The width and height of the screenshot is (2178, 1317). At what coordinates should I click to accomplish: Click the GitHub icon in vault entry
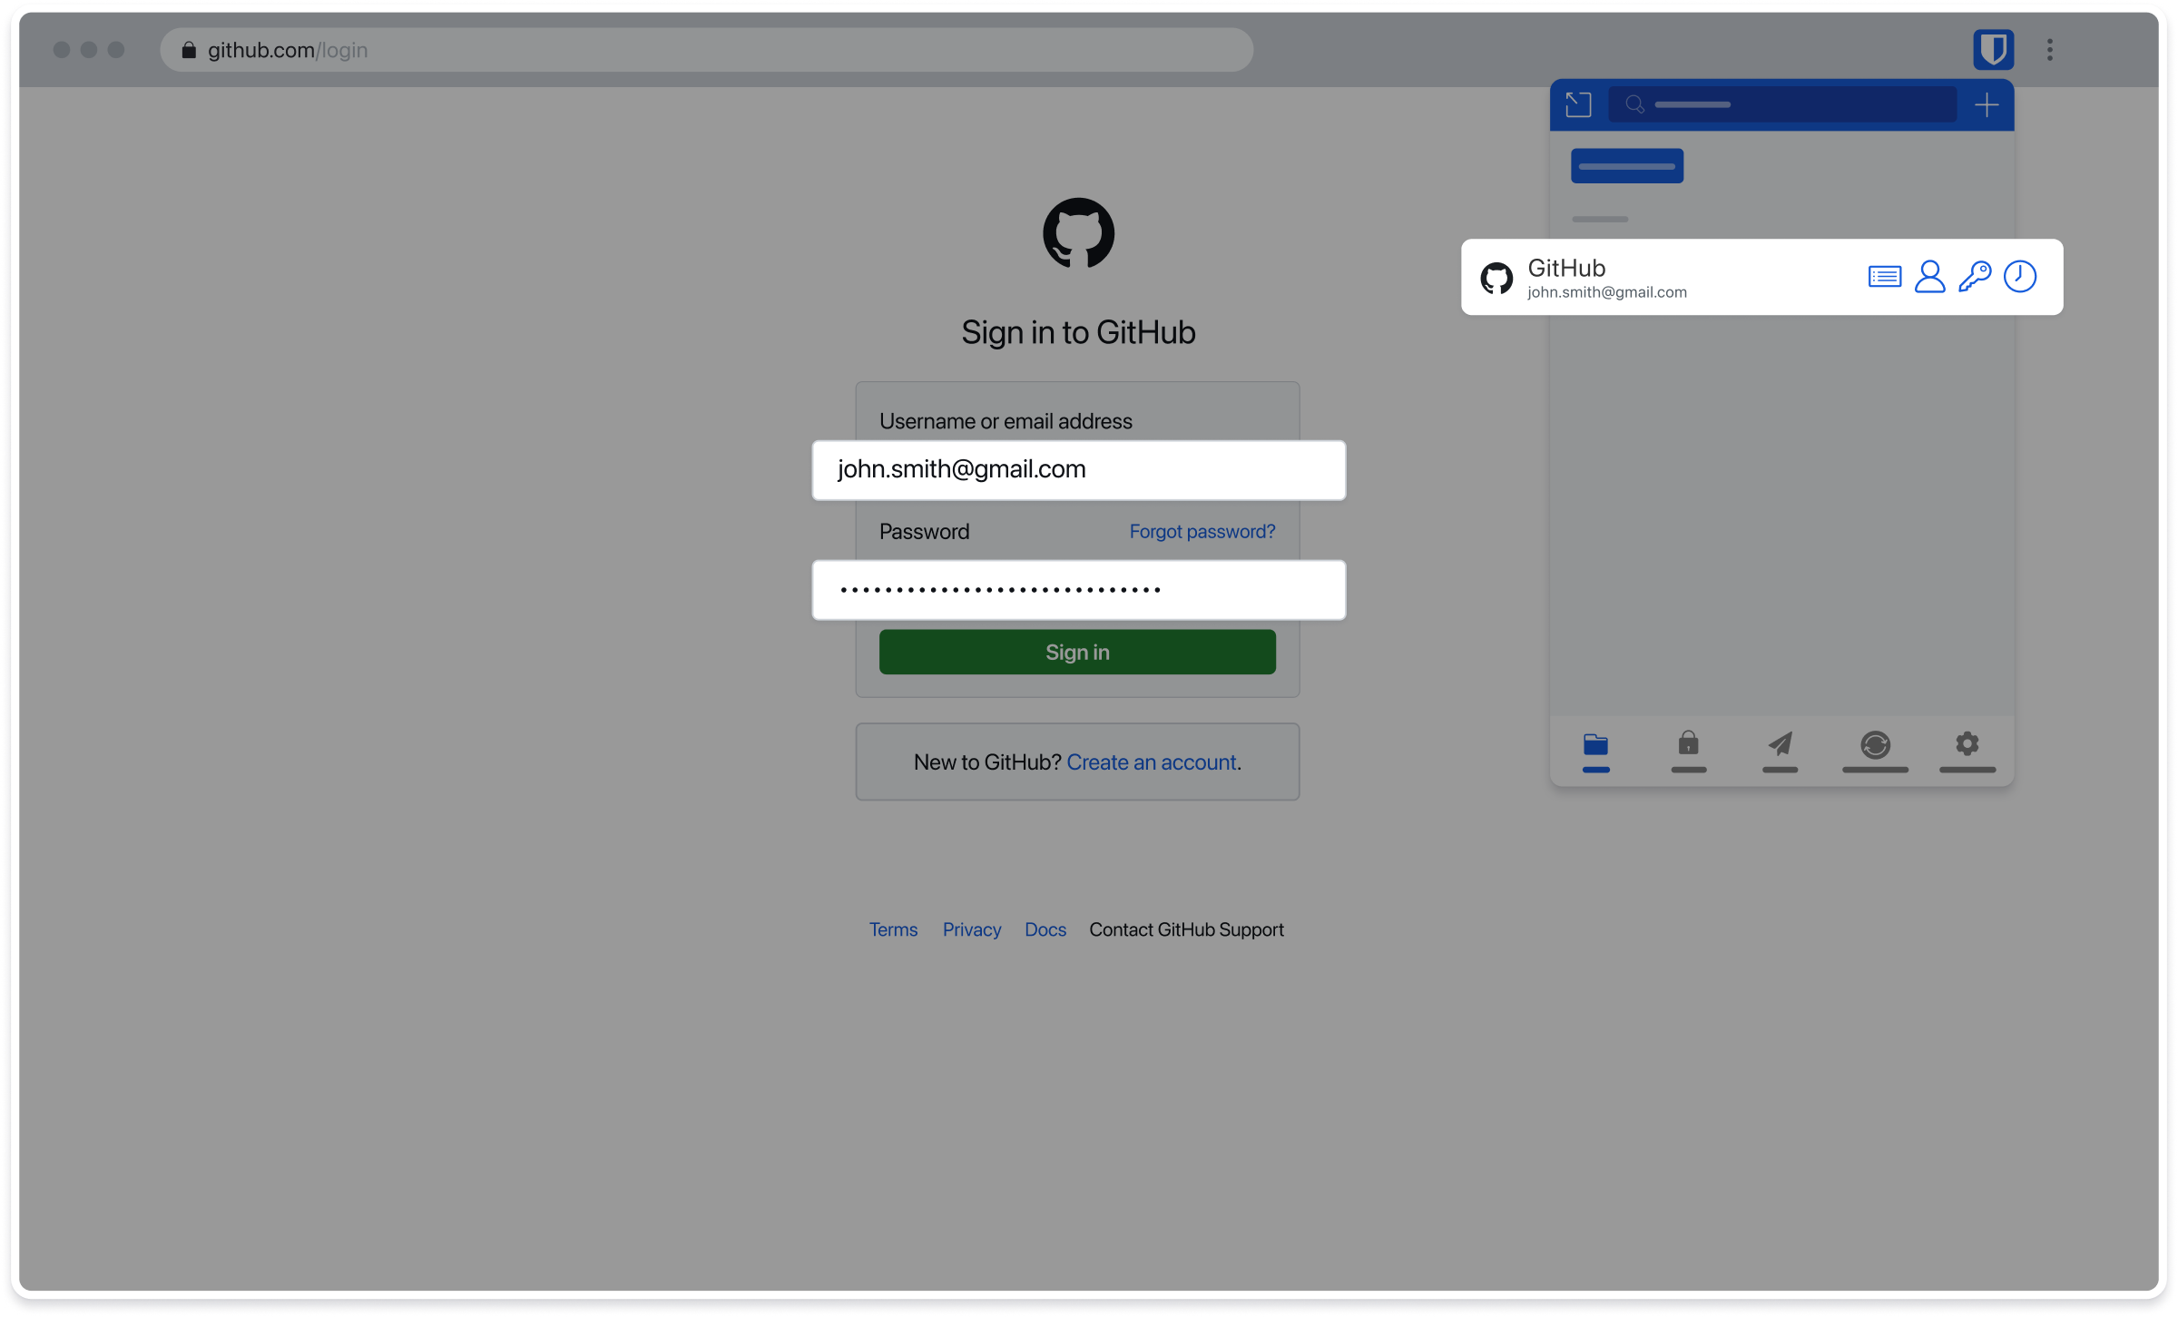pos(1496,278)
